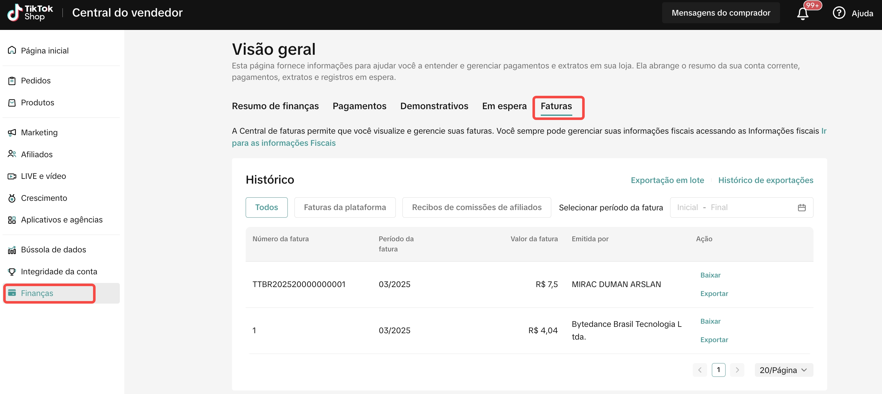Select the Todos filter
The width and height of the screenshot is (882, 394).
pos(266,207)
